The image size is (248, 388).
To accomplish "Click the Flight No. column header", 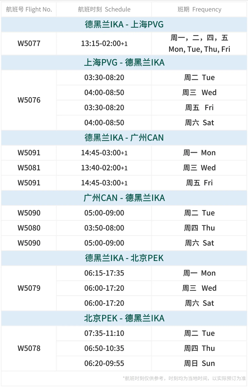I will tap(29, 9).
